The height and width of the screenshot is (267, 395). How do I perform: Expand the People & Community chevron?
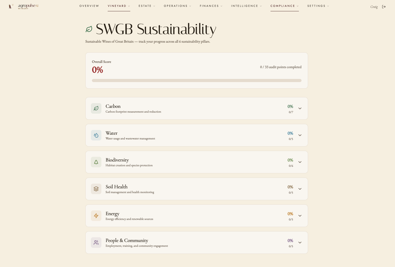tap(300, 243)
